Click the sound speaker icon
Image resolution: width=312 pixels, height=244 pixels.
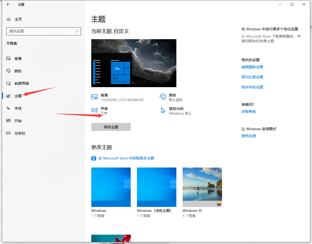[x=94, y=110]
